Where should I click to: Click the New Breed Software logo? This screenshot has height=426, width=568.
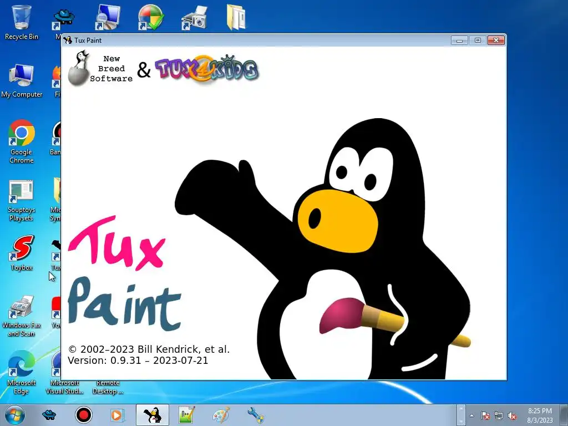click(x=100, y=68)
